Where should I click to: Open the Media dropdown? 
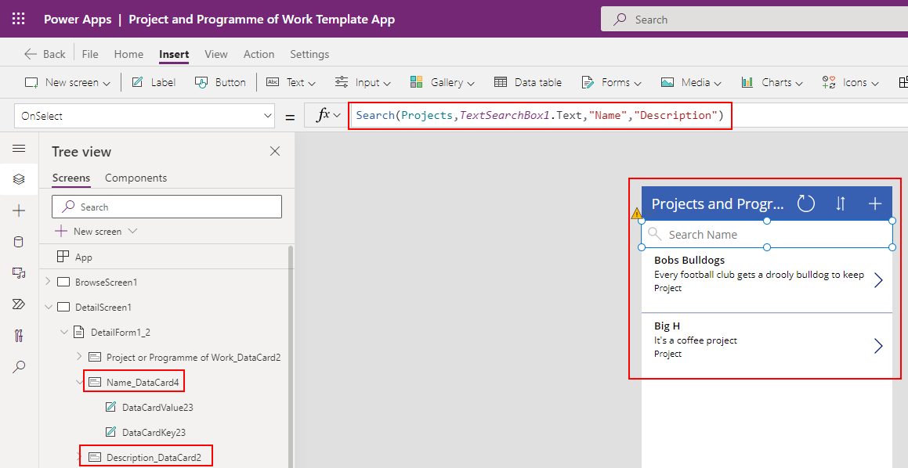(692, 83)
